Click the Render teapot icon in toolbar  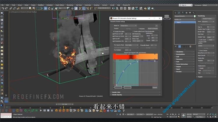(x=153, y=8)
